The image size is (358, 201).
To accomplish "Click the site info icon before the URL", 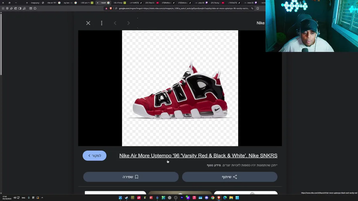I will [x=116, y=8].
